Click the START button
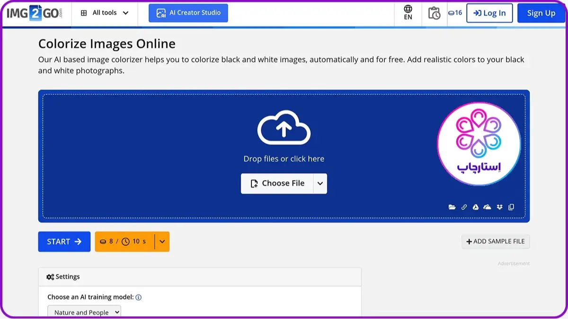This screenshot has width=568, height=319. point(64,241)
